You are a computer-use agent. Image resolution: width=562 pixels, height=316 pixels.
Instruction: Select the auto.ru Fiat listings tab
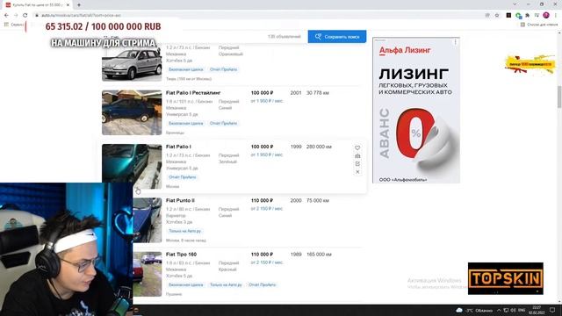(37, 5)
